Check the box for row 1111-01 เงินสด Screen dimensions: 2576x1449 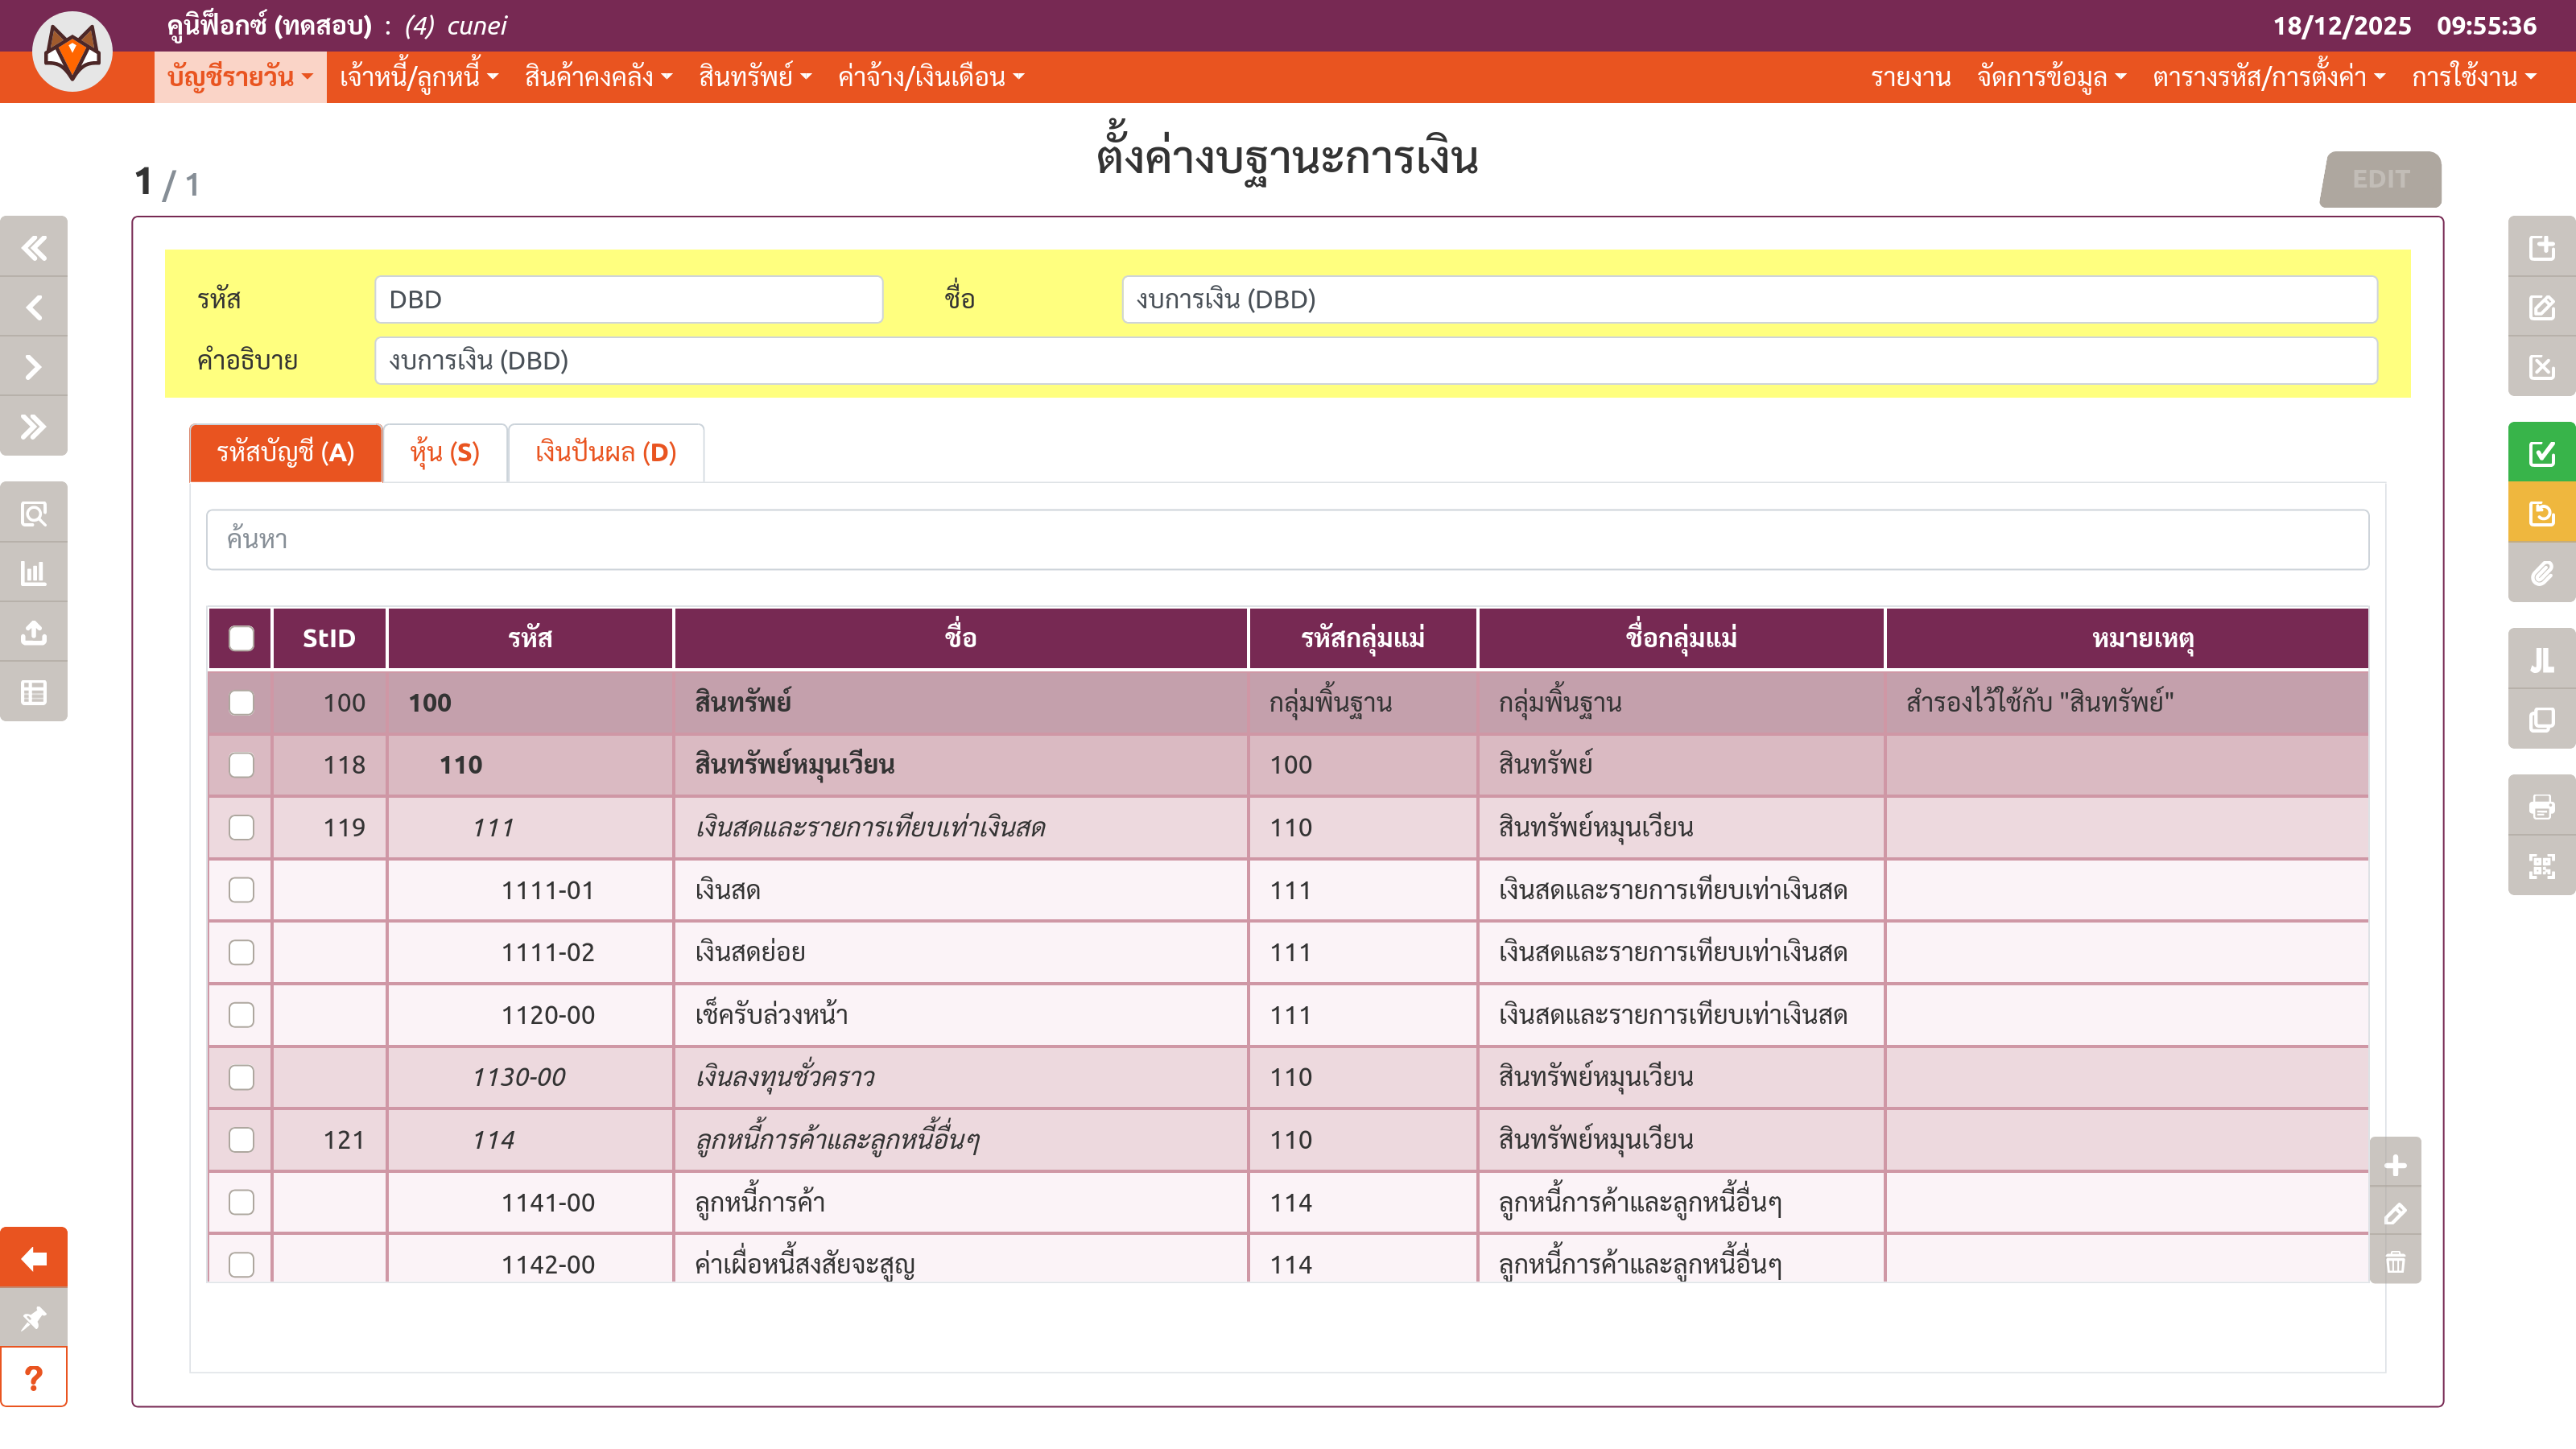pyautogui.click(x=241, y=890)
